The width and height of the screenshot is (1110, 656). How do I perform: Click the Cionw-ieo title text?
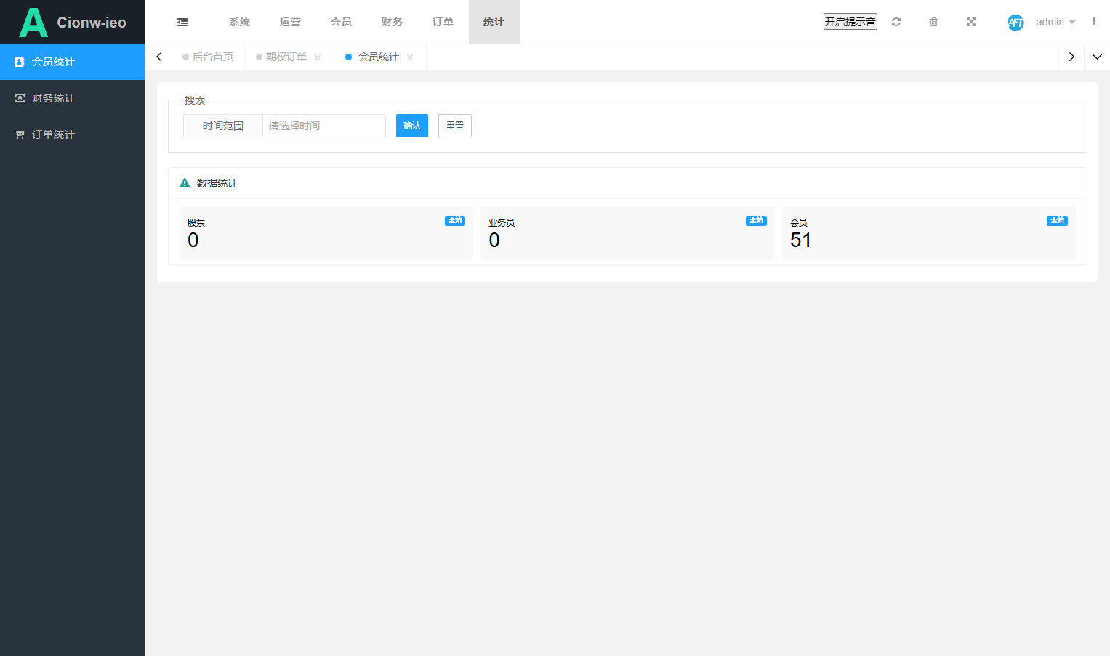[92, 23]
